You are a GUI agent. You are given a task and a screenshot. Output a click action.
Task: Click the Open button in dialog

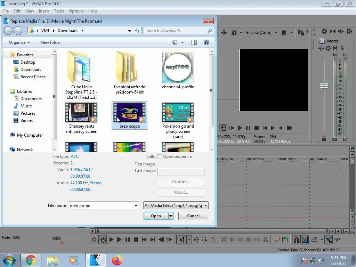tap(156, 216)
